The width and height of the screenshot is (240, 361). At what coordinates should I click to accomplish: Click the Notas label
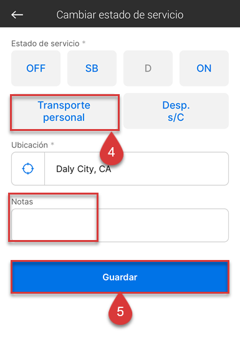[22, 201]
